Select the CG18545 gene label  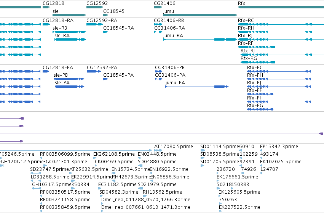coord(114,11)
